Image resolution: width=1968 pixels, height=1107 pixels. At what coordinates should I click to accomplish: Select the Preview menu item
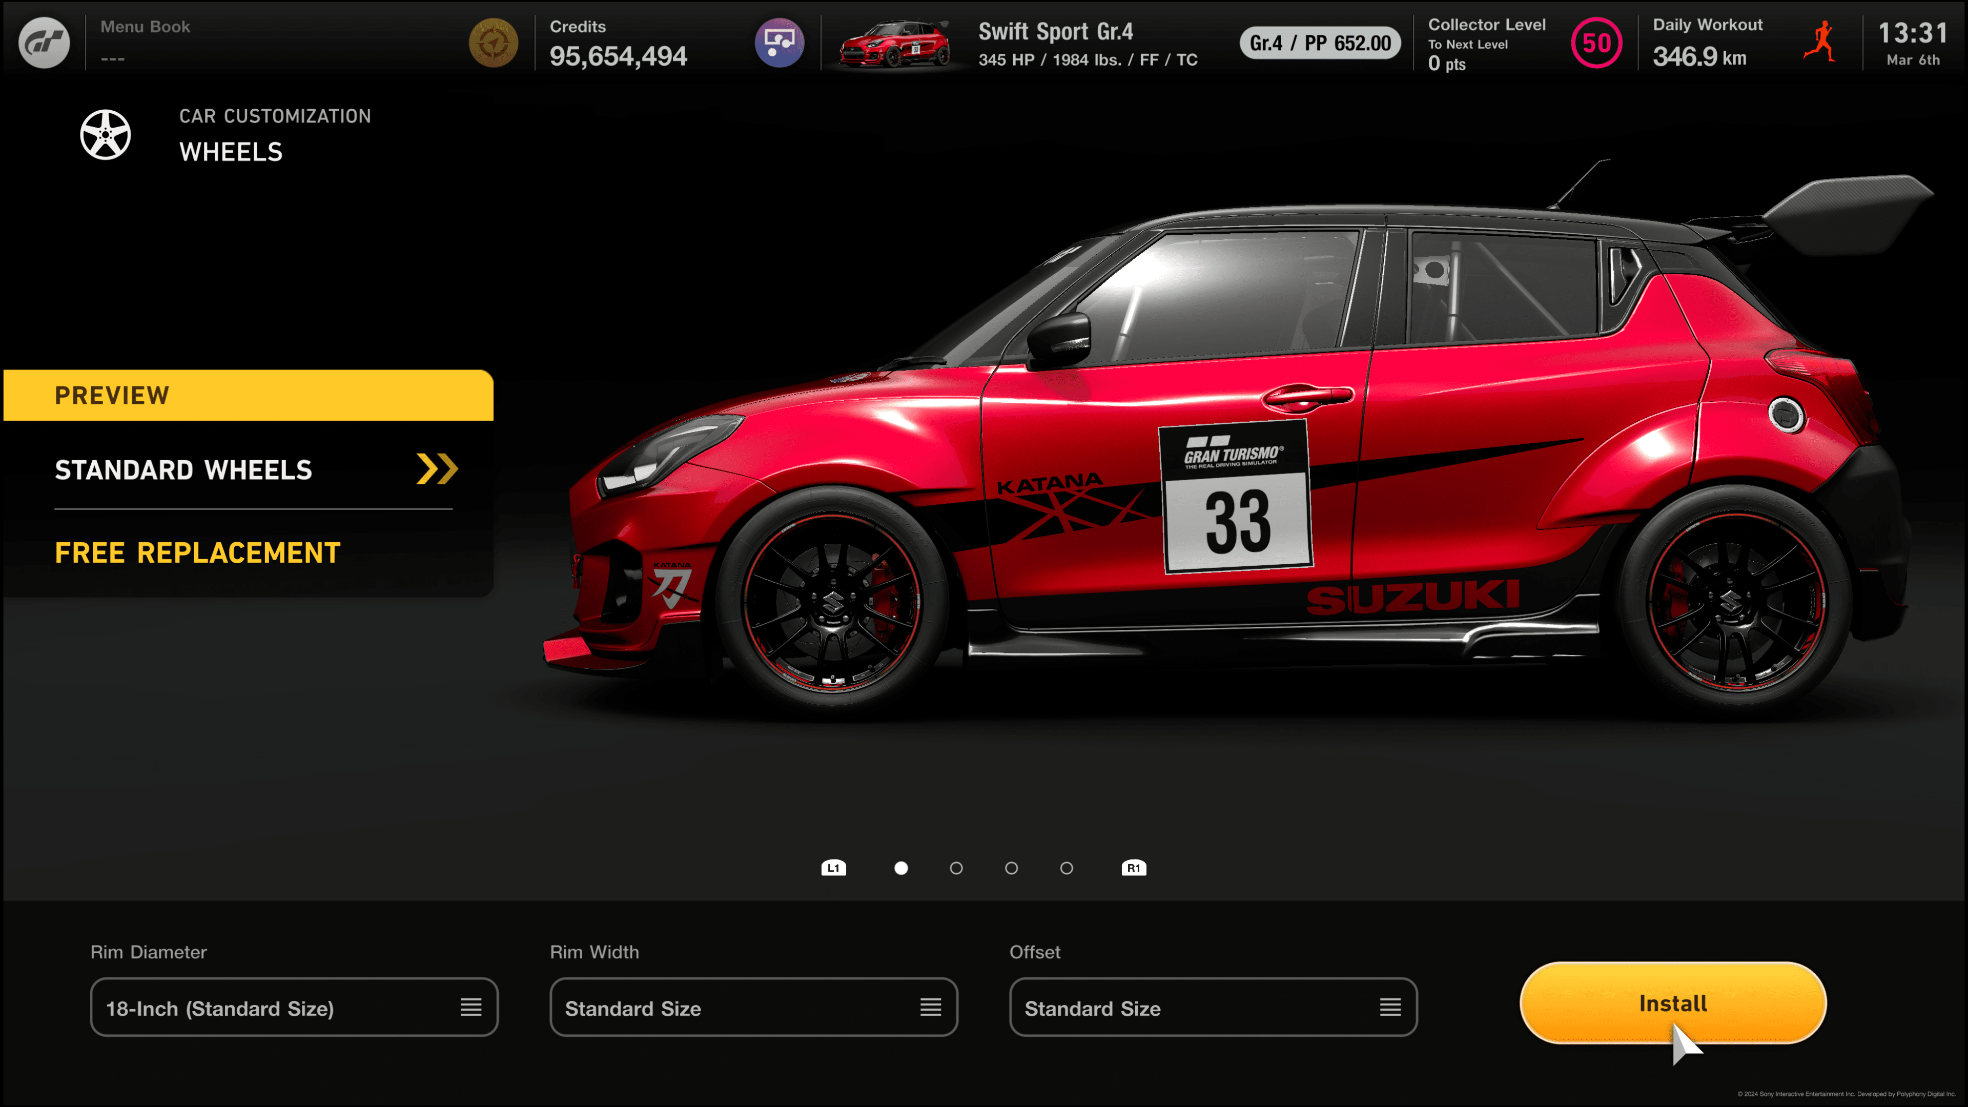coord(248,395)
